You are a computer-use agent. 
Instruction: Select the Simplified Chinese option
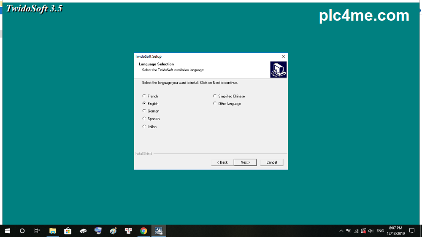[215, 96]
